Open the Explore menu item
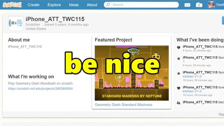 (x=54, y=5)
